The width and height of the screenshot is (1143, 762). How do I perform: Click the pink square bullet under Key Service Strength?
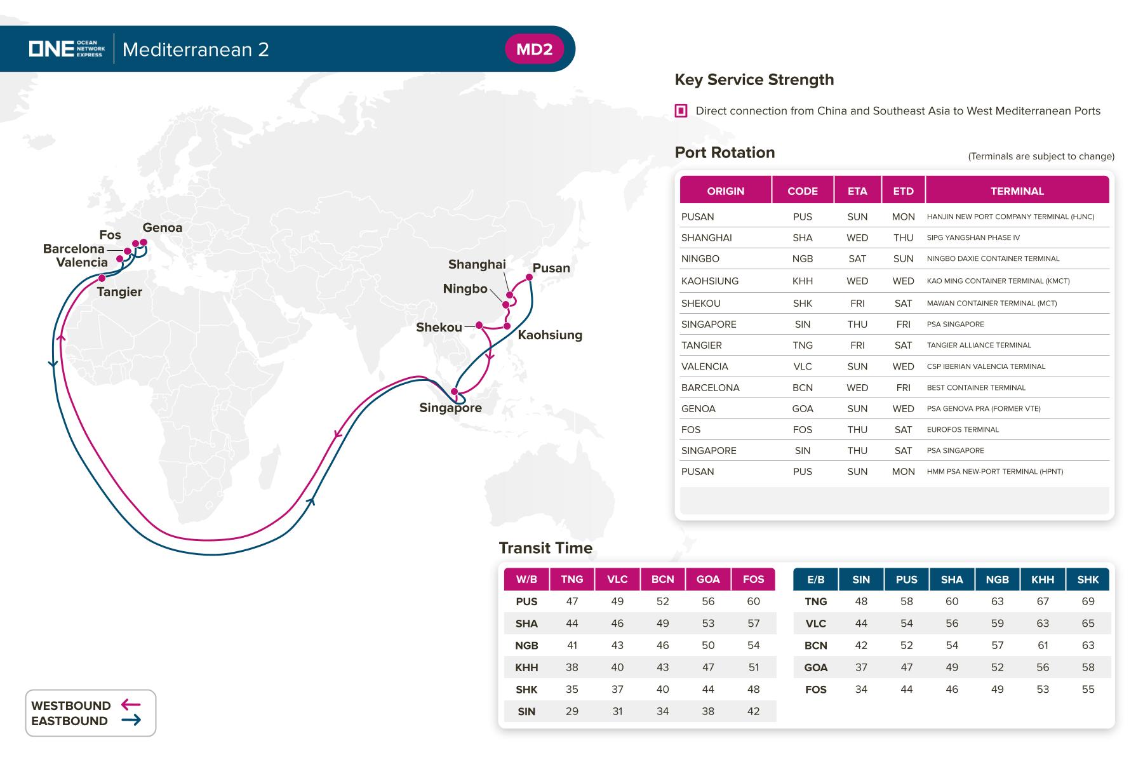pos(681,111)
